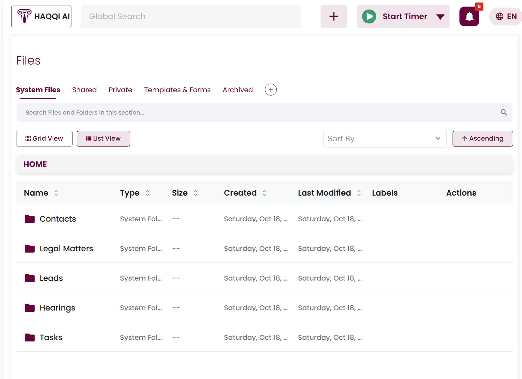This screenshot has width=522, height=379.
Task: Click Legal Matters row last modified date
Action: (x=330, y=249)
